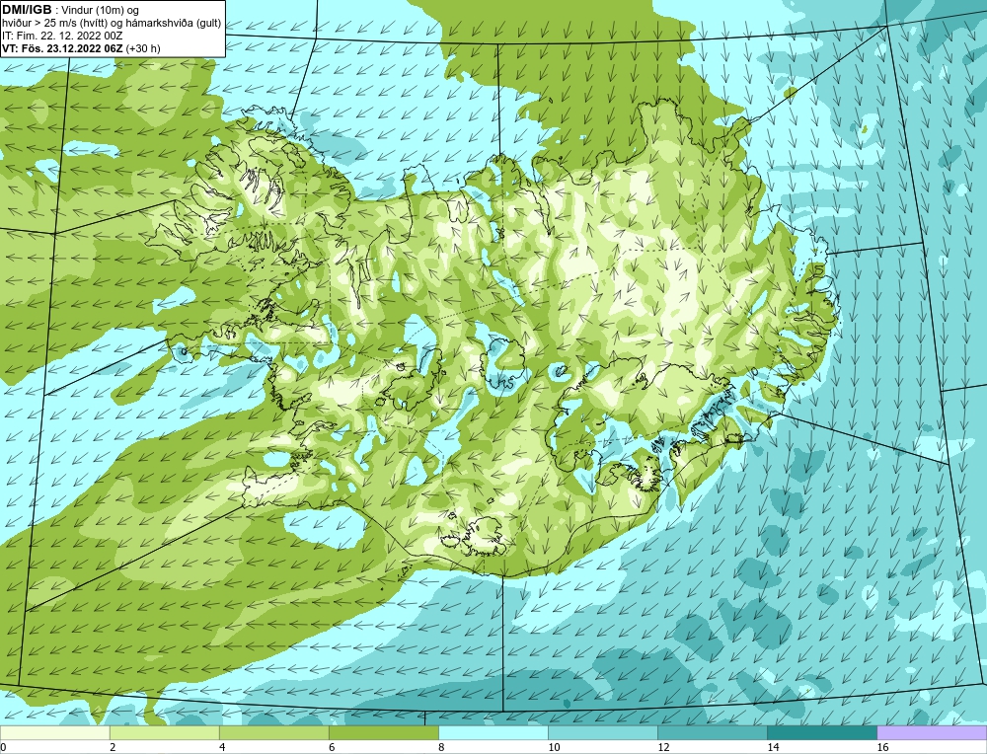Click the legend value label '16'
Image resolution: width=987 pixels, height=754 pixels.
pyautogui.click(x=882, y=747)
